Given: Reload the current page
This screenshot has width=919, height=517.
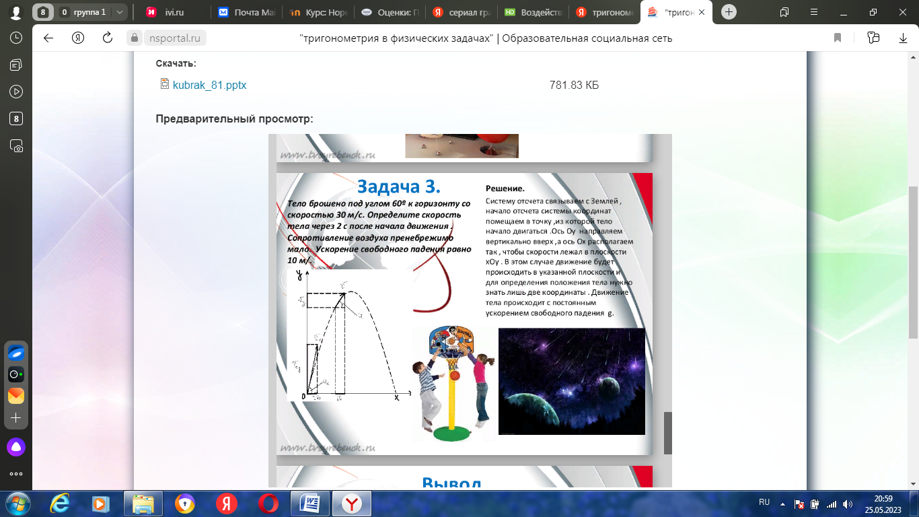Looking at the screenshot, I should click(x=108, y=38).
